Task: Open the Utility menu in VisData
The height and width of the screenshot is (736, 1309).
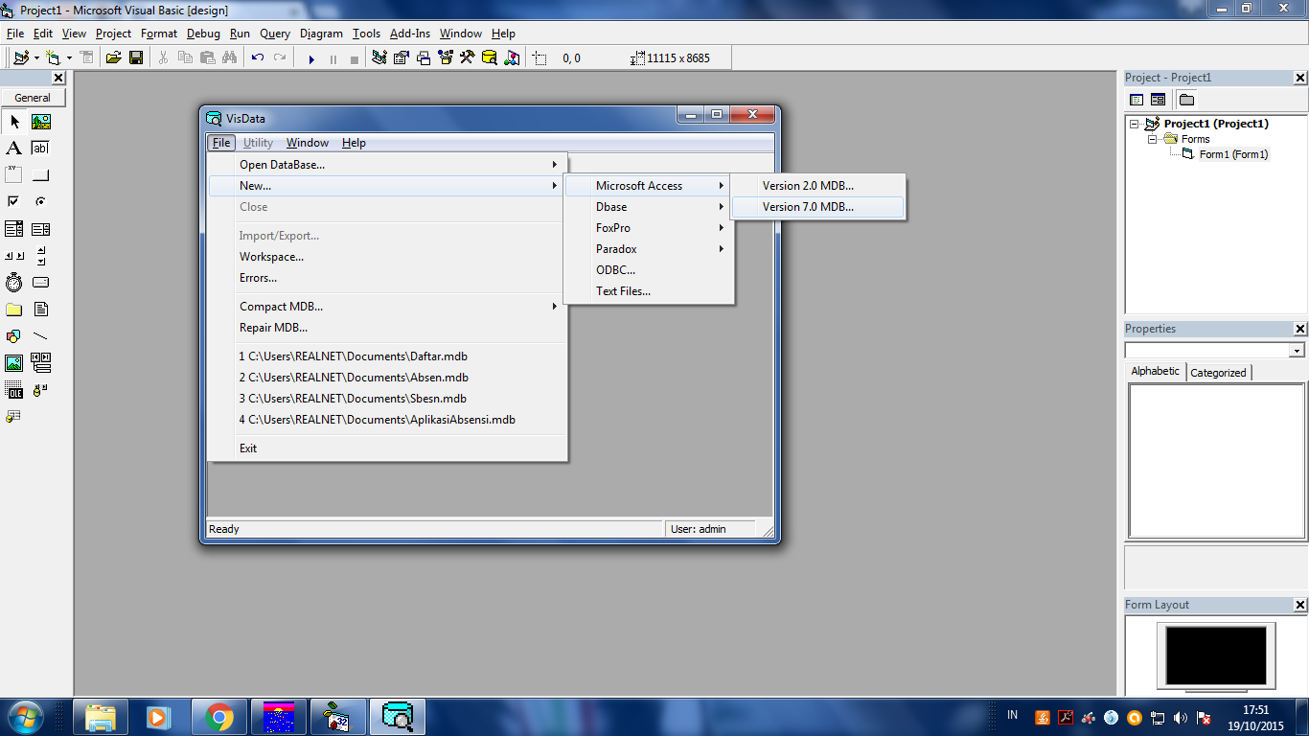Action: click(257, 142)
